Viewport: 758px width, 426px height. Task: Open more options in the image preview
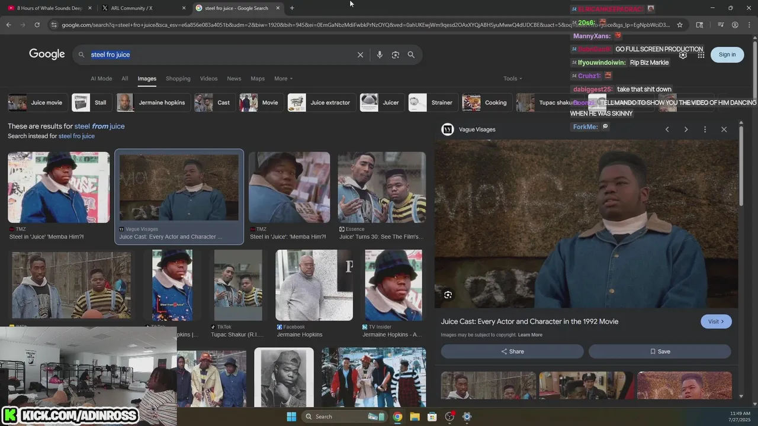click(x=705, y=129)
